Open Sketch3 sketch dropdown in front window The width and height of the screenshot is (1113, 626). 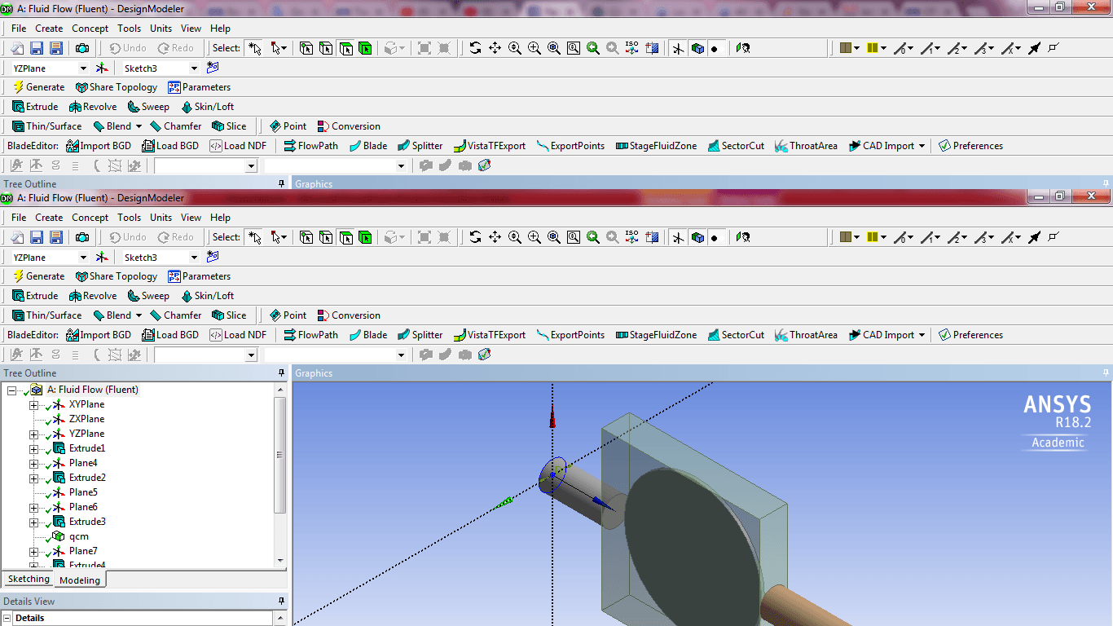point(193,258)
